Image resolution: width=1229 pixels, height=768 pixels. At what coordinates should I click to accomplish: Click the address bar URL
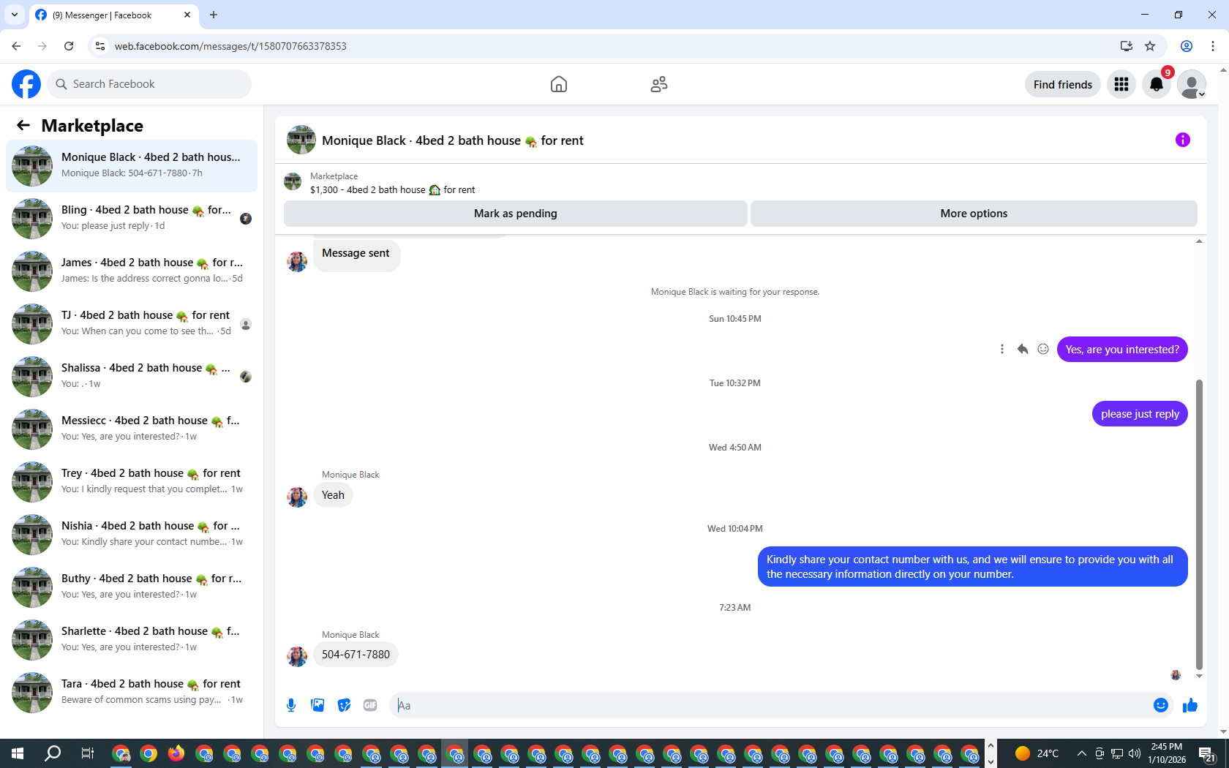(x=230, y=46)
